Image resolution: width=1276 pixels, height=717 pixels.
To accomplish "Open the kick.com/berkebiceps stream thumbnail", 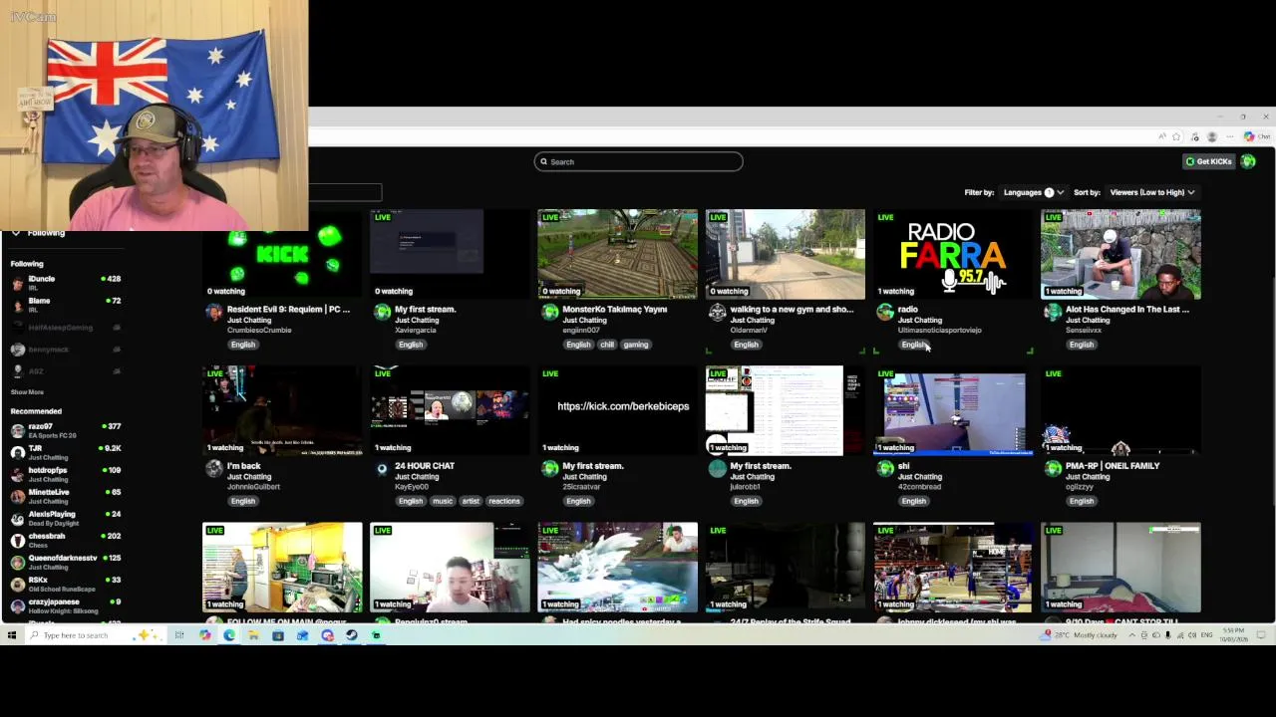I will pos(617,410).
